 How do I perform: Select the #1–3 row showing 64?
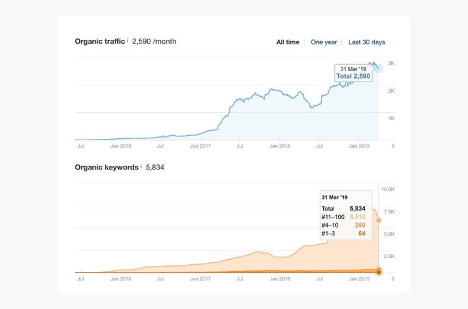(x=343, y=234)
